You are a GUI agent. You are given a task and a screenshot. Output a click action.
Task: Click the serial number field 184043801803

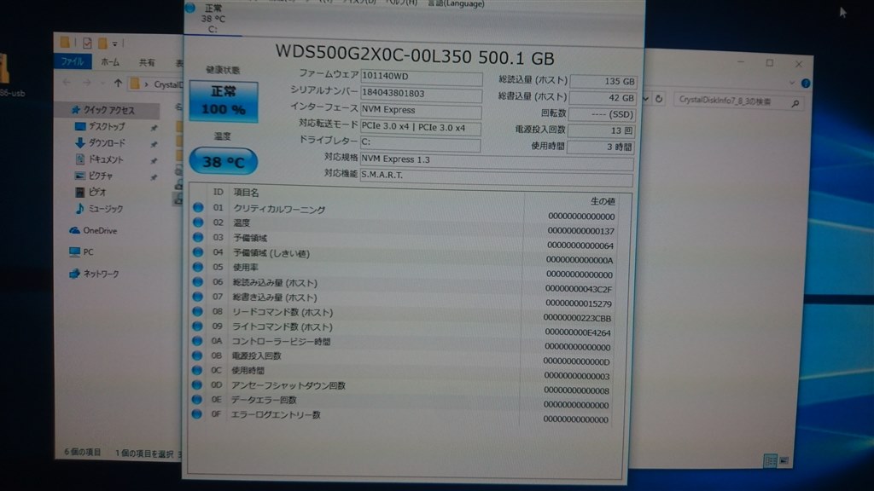coord(422,94)
